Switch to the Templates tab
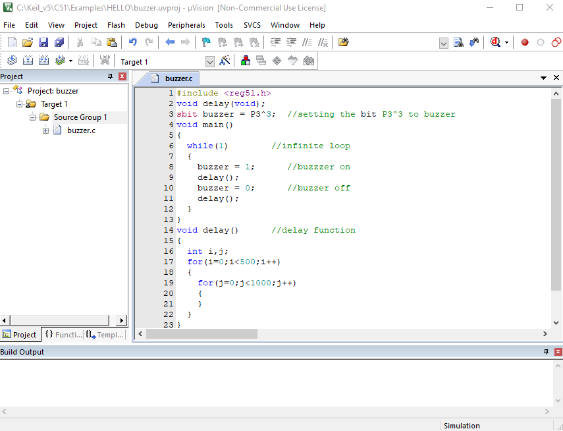 (105, 335)
